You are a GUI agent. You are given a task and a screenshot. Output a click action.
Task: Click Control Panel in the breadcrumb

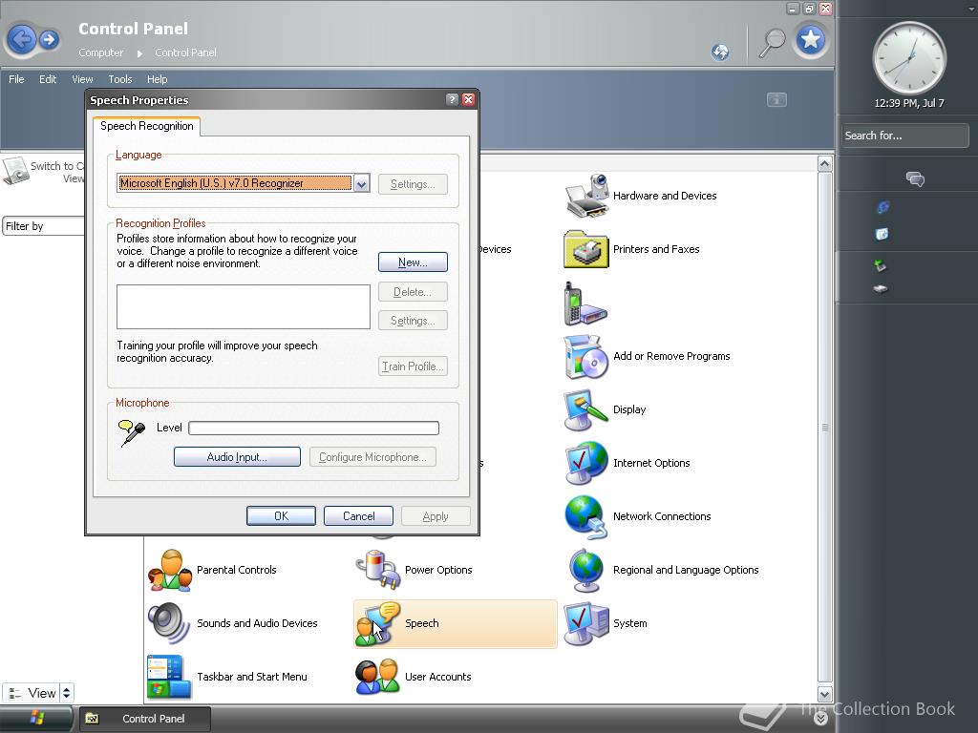click(x=186, y=53)
